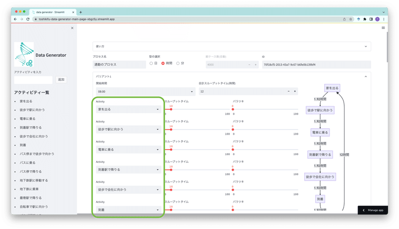The image size is (399, 229).
Task: Adjust スループットタイム slider for 電車に乗る
Action: point(171,150)
